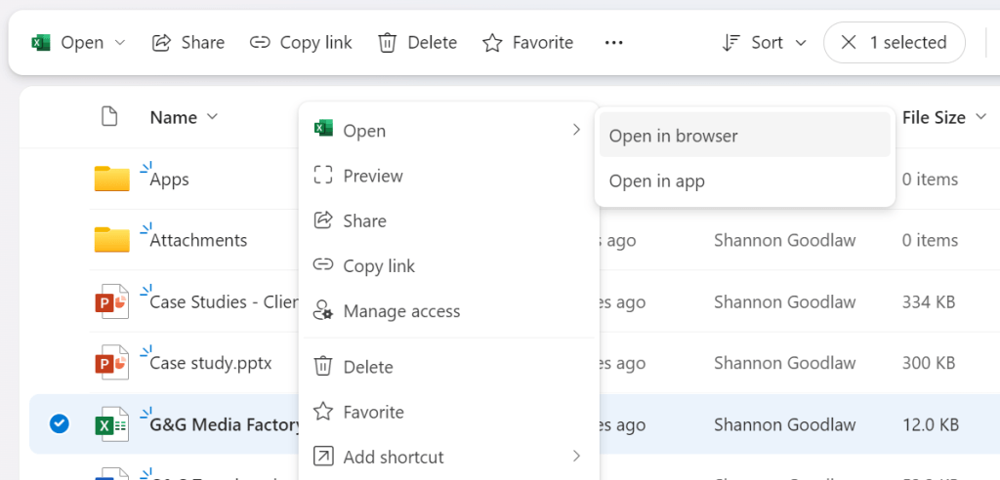The height and width of the screenshot is (480, 1000).
Task: Click the file type column header icon
Action: (x=109, y=117)
